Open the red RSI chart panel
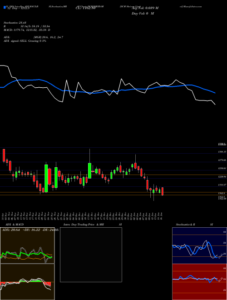The image size is (227, 300). click(199, 282)
